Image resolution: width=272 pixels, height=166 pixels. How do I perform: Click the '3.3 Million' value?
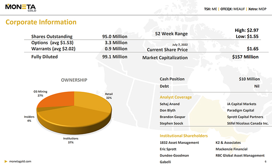coord(116,43)
